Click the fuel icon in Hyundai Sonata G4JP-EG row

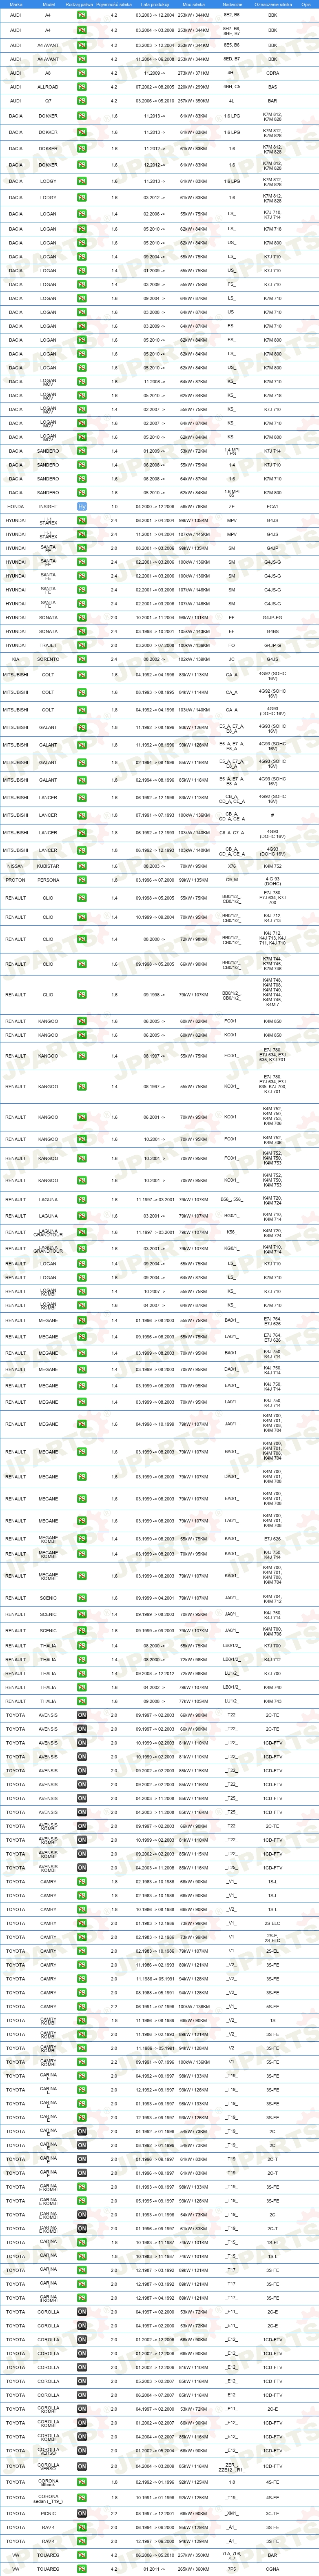[x=82, y=617]
